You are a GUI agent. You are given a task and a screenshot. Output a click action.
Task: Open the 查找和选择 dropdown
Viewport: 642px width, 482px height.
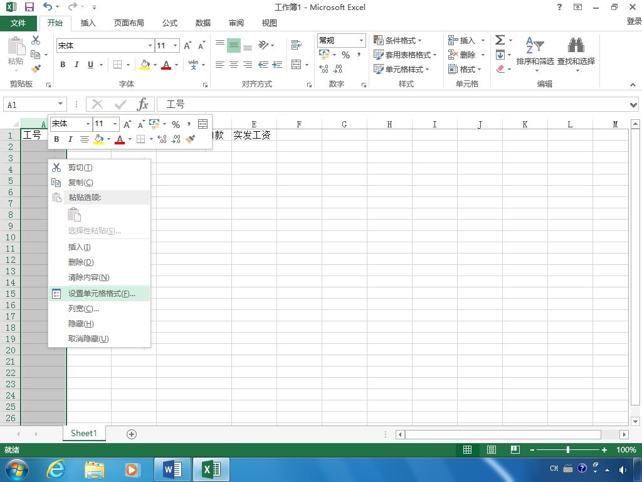[576, 55]
